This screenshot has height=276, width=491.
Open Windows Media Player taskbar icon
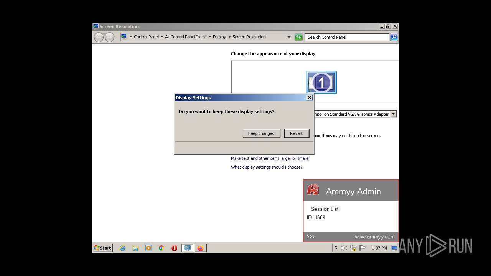[148, 248]
